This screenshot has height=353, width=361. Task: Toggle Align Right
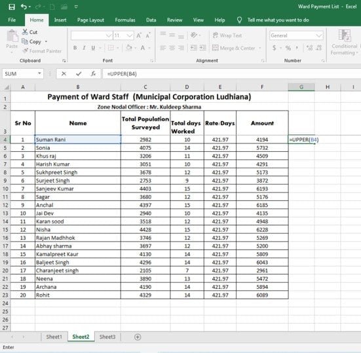(181, 48)
